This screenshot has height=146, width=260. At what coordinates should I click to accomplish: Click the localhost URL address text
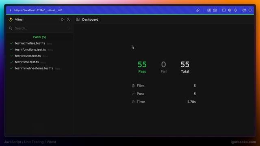38,10
